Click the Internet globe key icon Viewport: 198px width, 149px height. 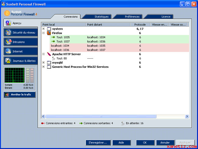(8, 51)
